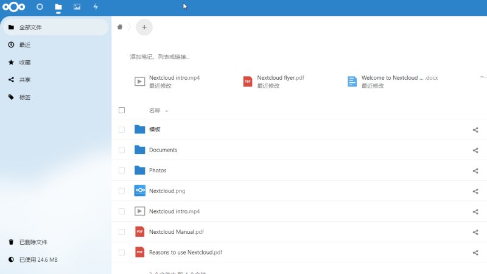Image resolution: width=487 pixels, height=274 pixels.
Task: Open Nextcloud Manual.pdf file name
Action: point(177,232)
